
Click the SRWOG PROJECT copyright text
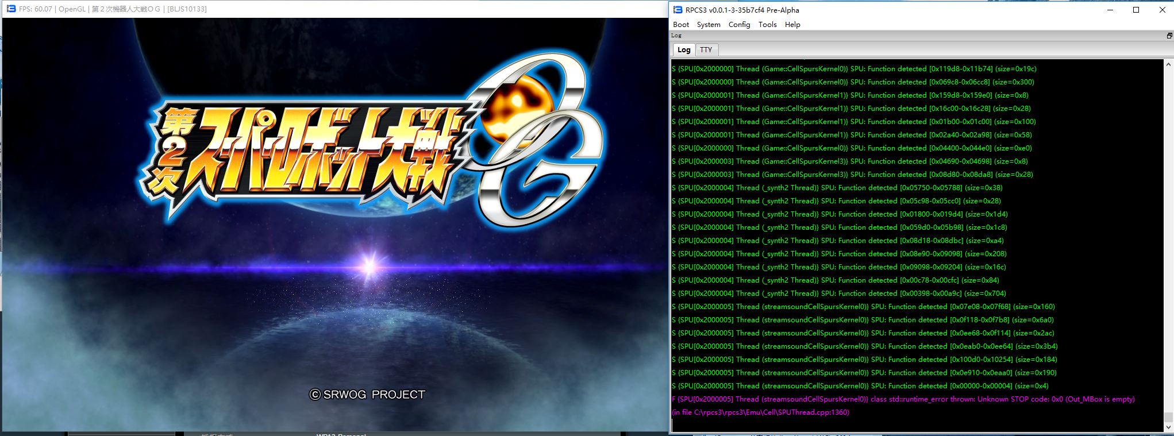click(367, 395)
